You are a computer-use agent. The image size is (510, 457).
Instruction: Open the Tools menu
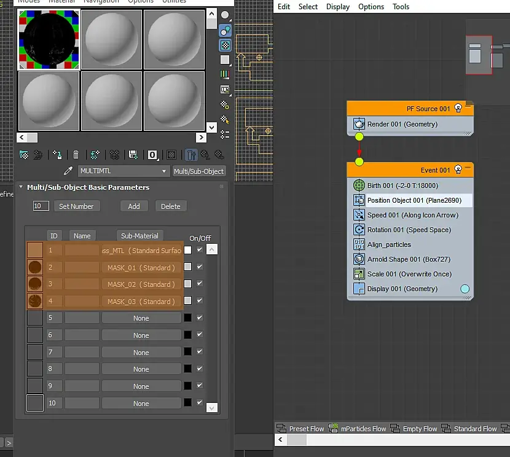(401, 7)
